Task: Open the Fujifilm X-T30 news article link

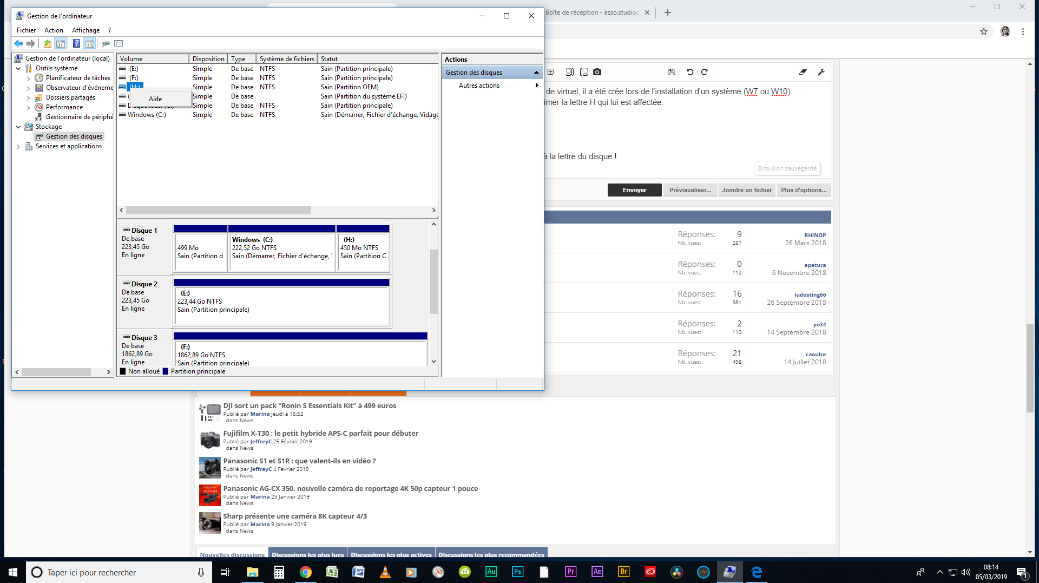Action: coord(320,433)
